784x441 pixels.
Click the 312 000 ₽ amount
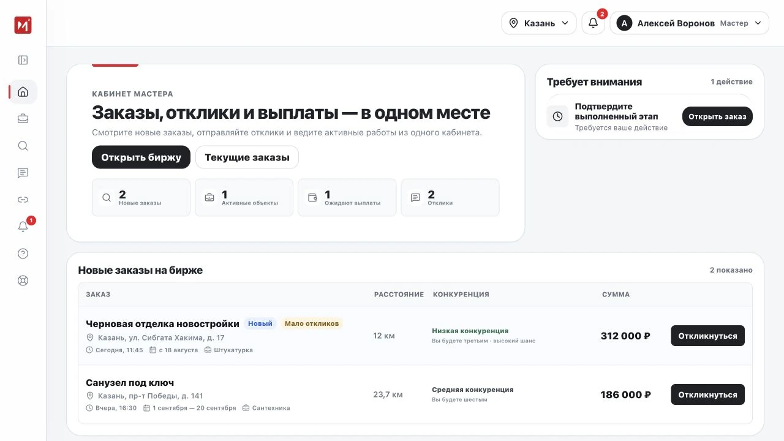point(625,336)
